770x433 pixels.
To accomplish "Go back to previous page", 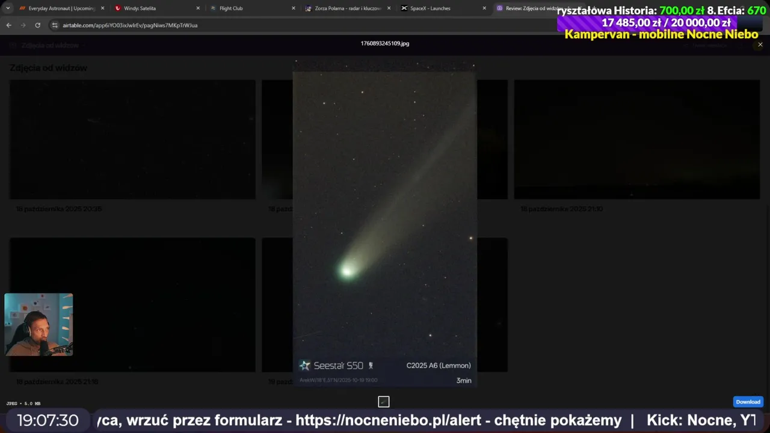I will point(8,25).
